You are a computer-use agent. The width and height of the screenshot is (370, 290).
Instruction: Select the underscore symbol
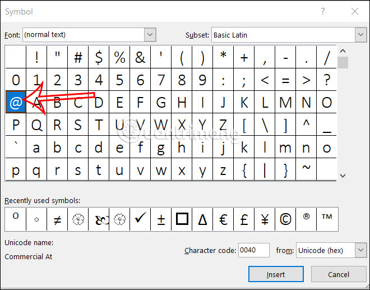pyautogui.click(x=327, y=125)
